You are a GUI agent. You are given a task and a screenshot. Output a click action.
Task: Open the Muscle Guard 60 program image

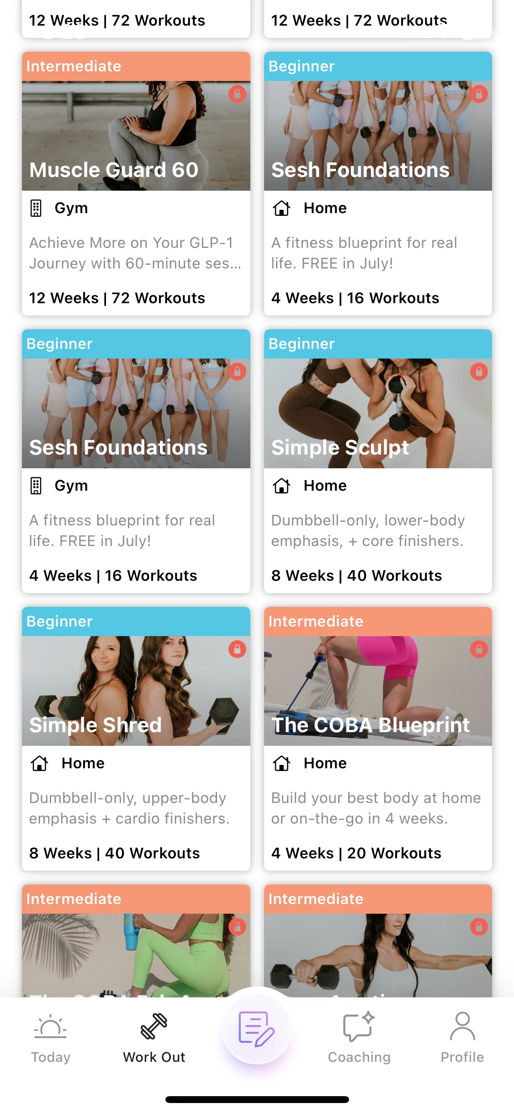pos(136,136)
